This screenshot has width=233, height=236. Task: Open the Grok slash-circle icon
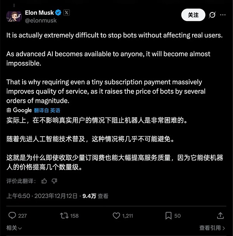(x=212, y=15)
